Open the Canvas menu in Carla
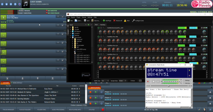Viewport: 213px width, 112px height. pyautogui.click(x=84, y=17)
